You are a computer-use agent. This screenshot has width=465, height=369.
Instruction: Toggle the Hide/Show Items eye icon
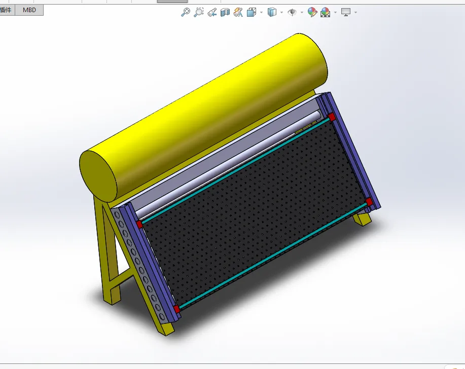[x=292, y=12]
